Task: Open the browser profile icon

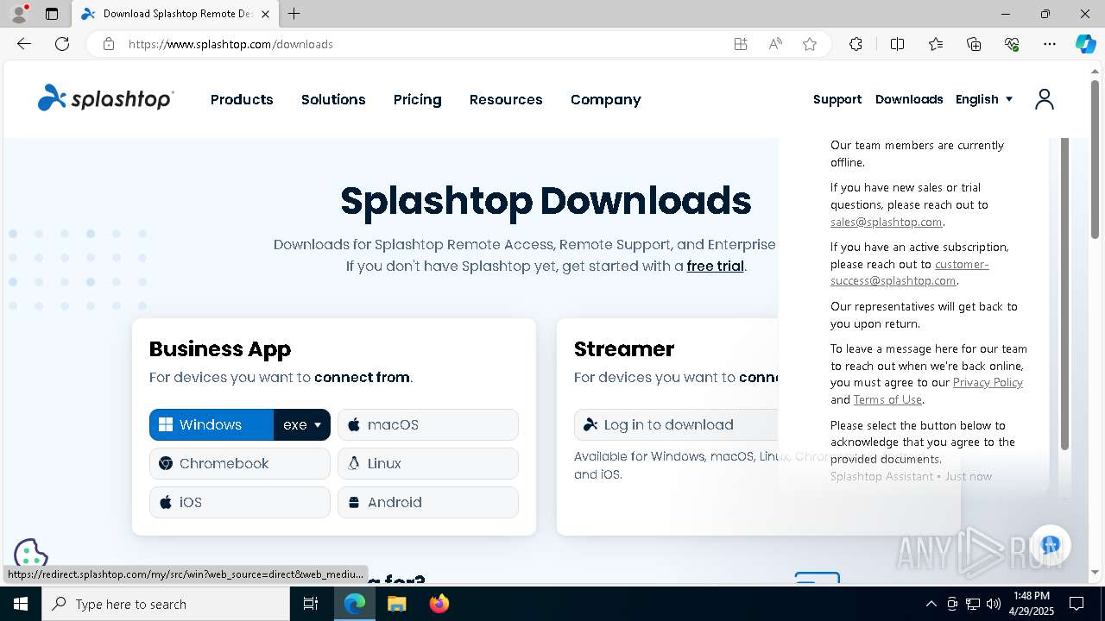Action: (19, 14)
